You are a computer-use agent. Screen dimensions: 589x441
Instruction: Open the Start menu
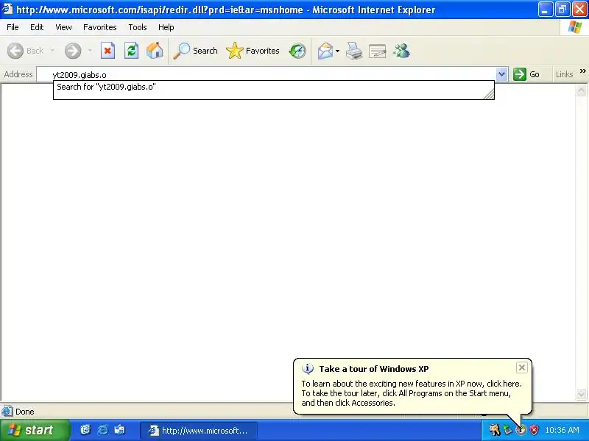(35, 430)
